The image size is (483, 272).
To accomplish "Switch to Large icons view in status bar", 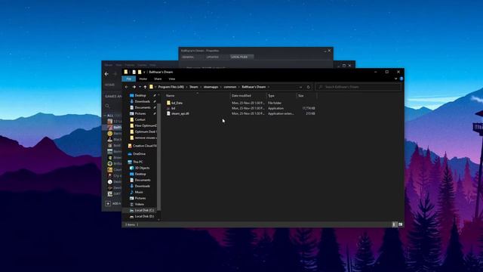I will pos(401,224).
